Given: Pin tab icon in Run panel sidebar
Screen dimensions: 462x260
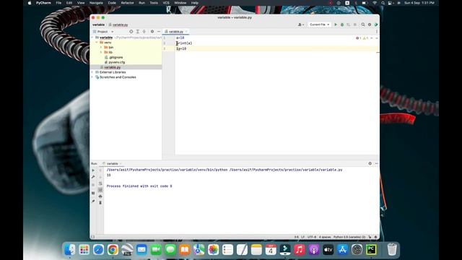Looking at the screenshot, I should (x=93, y=201).
